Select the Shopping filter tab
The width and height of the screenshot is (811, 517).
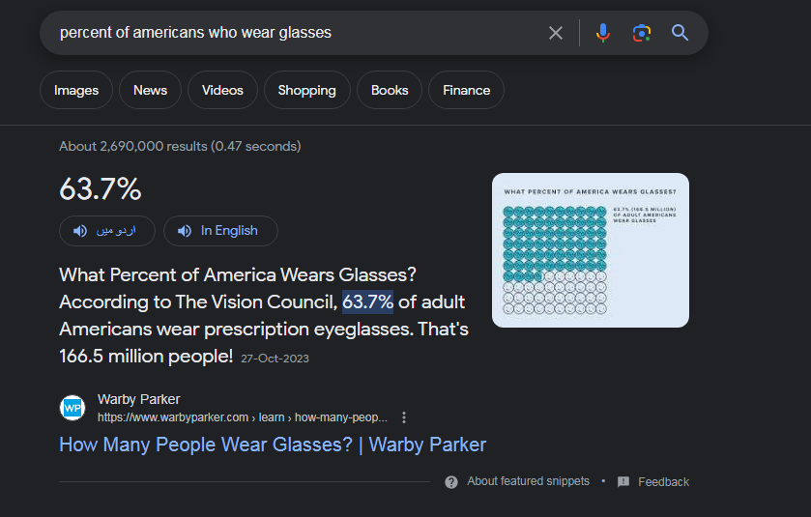tap(307, 90)
